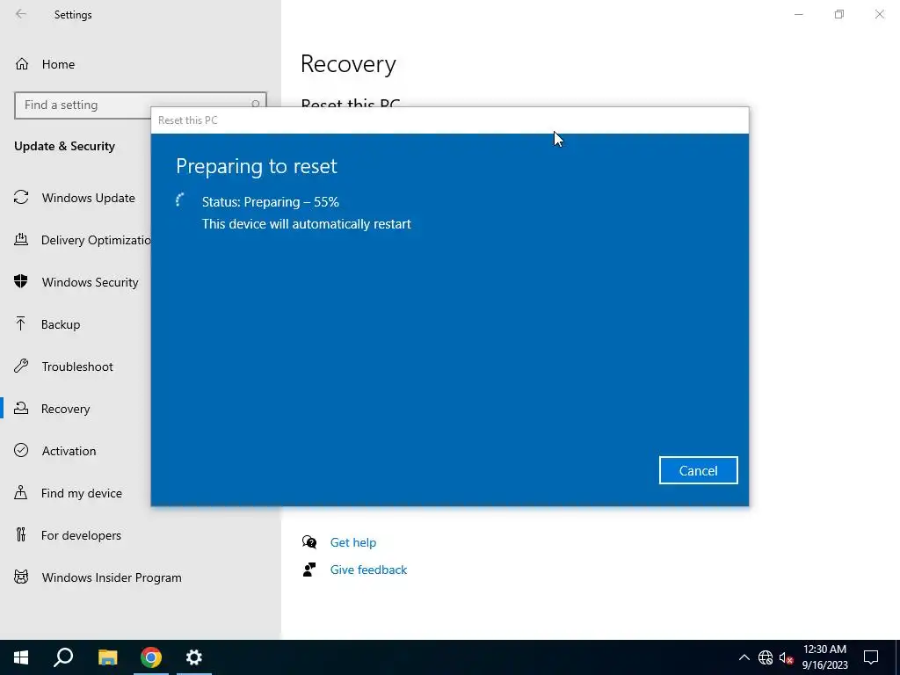
Task: Click the Troubleshoot wrench icon
Action: click(x=21, y=366)
